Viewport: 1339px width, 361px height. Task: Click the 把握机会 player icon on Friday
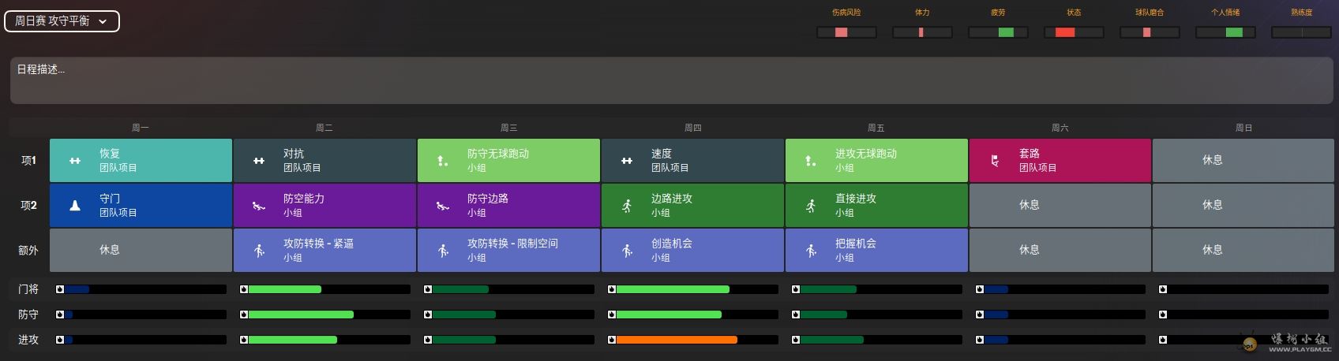pyautogui.click(x=811, y=251)
